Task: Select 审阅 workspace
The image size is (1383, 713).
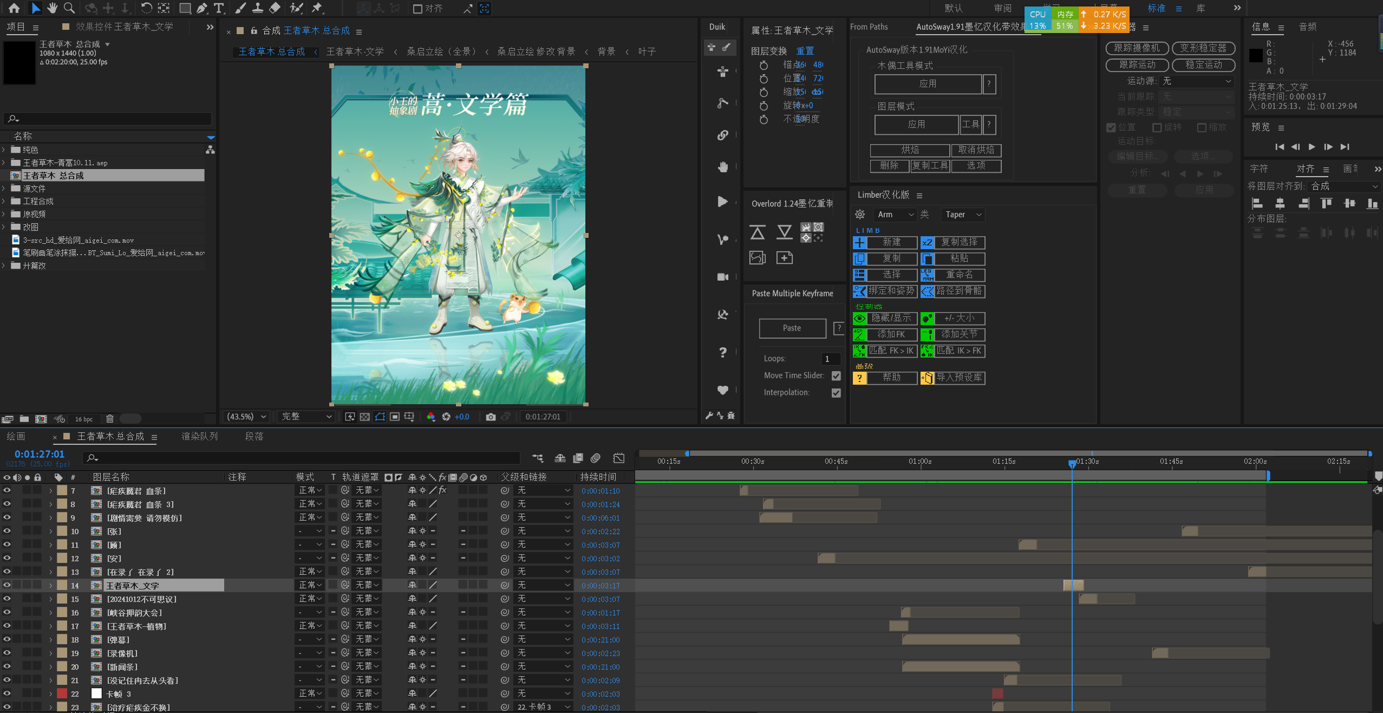Action: point(1003,8)
